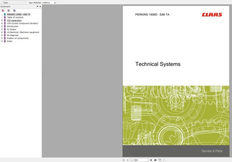Expand the 01 Engine bookmark node

[2, 29]
